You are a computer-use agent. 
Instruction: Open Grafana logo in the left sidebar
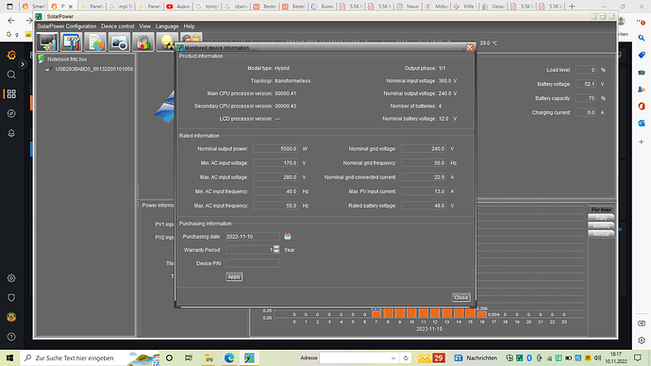pos(11,55)
